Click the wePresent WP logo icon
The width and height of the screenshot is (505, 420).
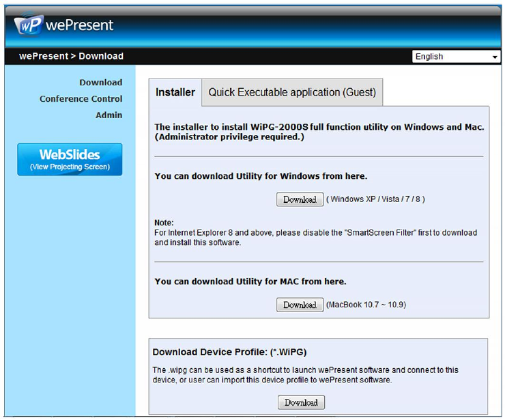(29, 25)
